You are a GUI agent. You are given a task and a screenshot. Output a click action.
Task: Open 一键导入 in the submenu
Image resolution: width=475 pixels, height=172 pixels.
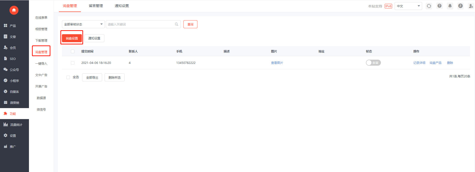(x=41, y=64)
